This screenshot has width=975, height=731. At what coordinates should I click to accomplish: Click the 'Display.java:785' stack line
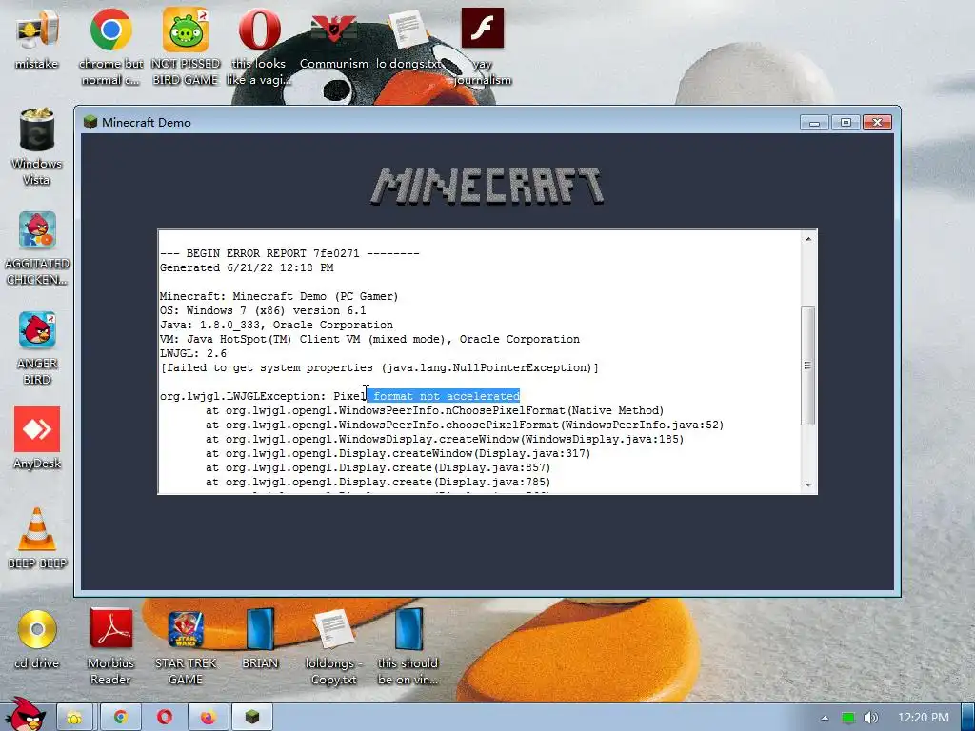tap(378, 483)
